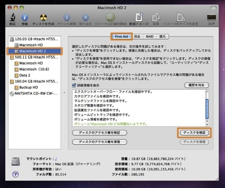Open the 情報 info toolbar icon
Screen dimensions: 225x188
[x=25, y=17]
